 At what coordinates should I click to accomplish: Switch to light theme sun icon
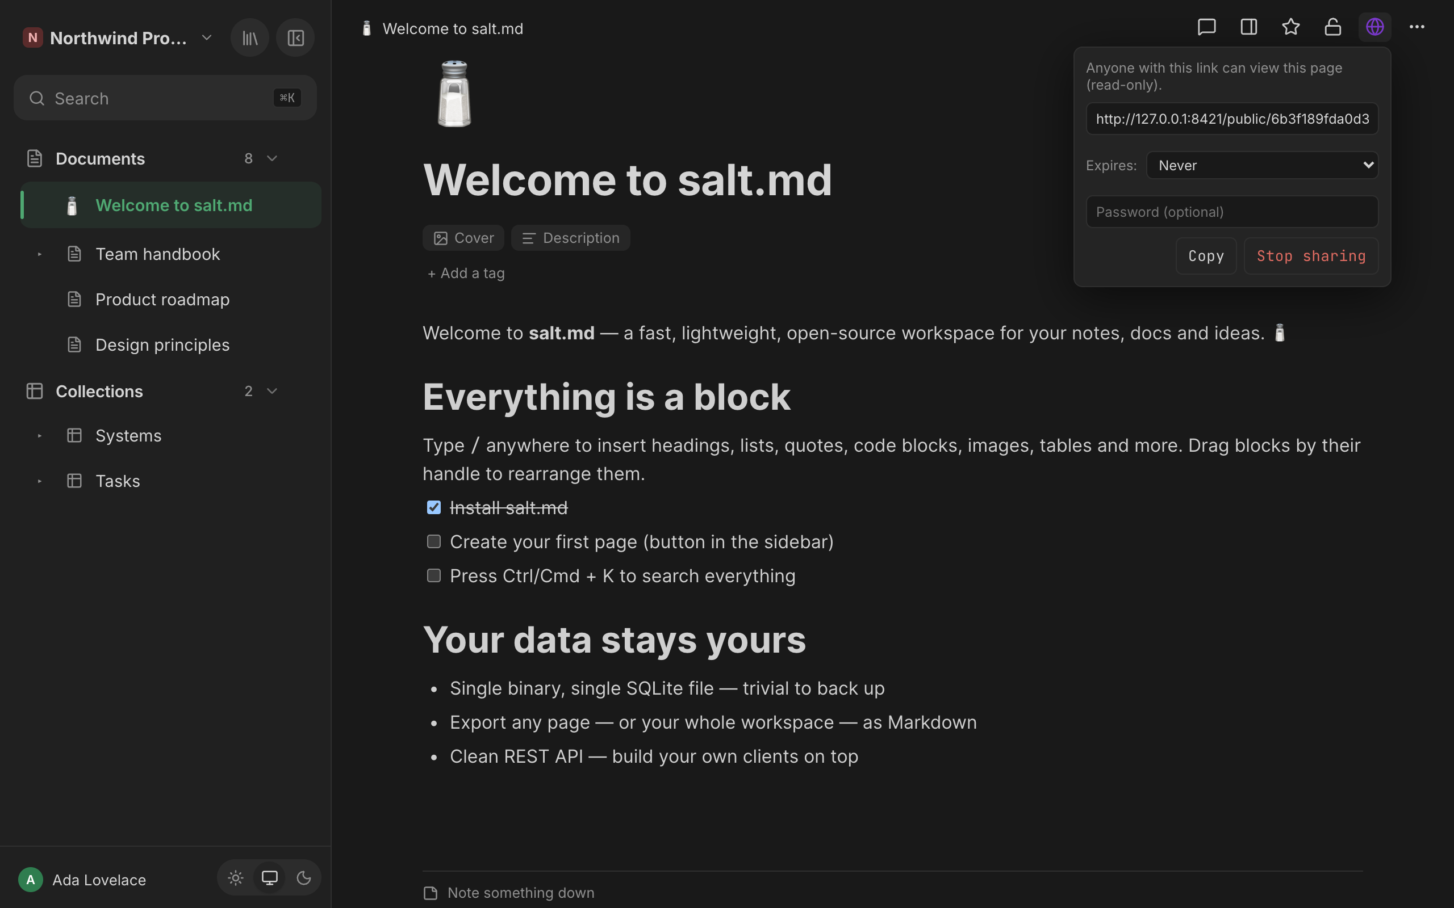(236, 878)
